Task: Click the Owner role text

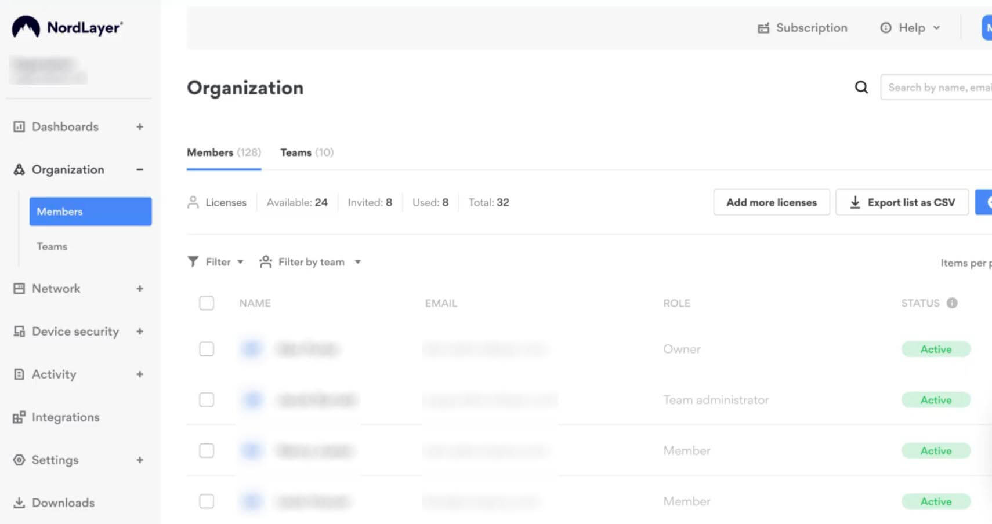Action: (x=682, y=349)
